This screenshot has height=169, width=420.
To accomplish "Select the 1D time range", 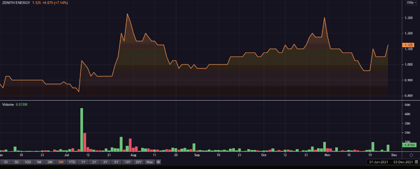I will (x=6, y=162).
